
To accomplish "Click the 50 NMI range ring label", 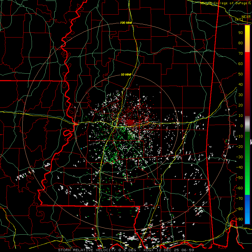I will pos(126,74).
